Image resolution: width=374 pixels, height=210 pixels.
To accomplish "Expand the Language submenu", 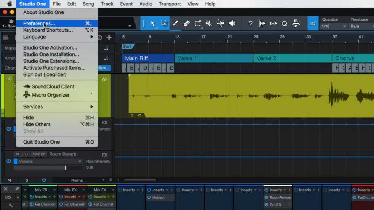I will click(x=57, y=37).
